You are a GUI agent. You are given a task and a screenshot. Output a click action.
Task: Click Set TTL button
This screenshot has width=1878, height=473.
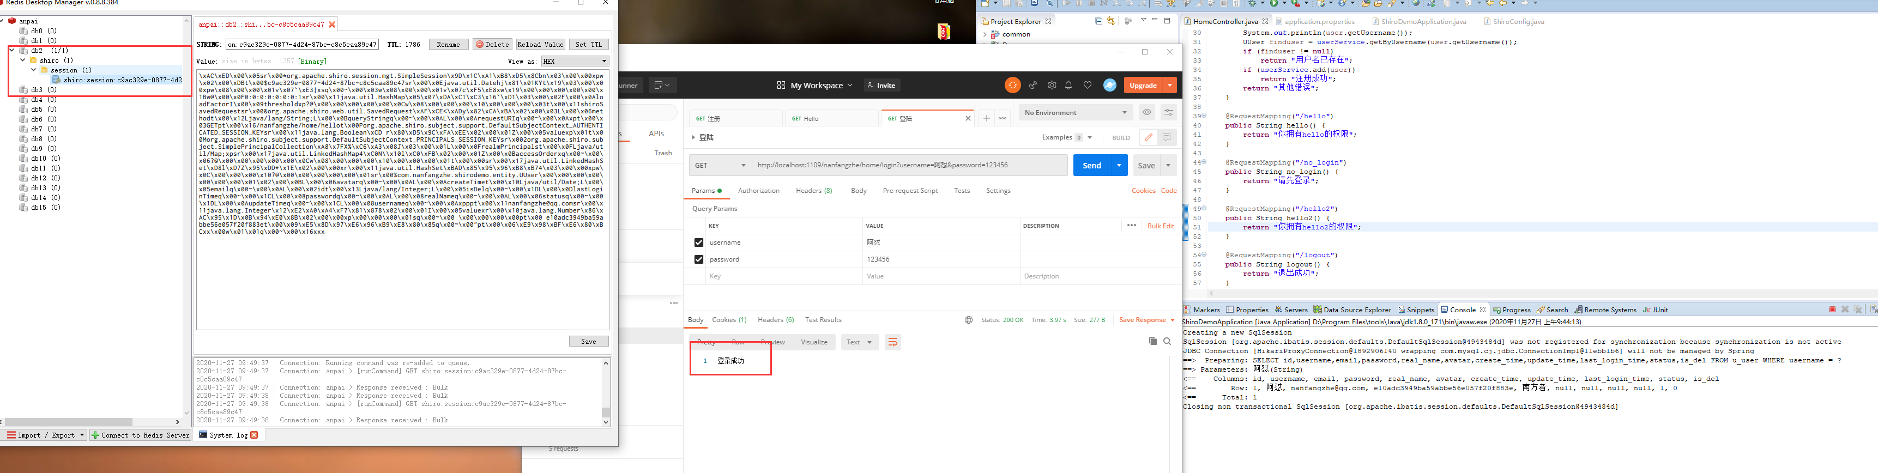click(x=588, y=45)
